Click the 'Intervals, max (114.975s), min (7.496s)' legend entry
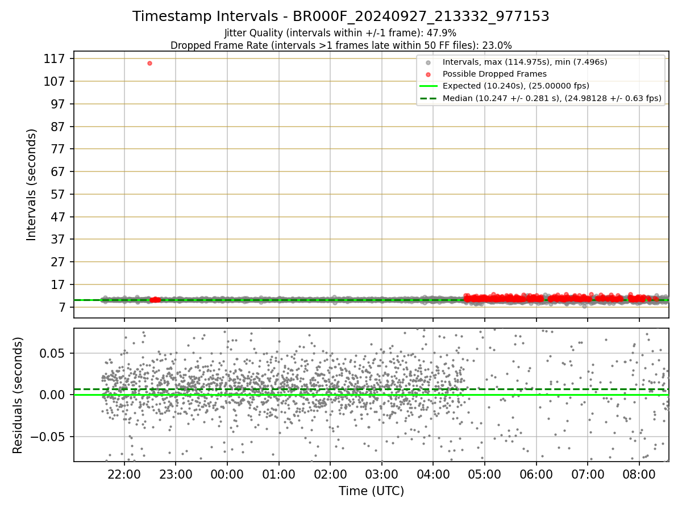This screenshot has height=511, width=682. tap(525, 62)
